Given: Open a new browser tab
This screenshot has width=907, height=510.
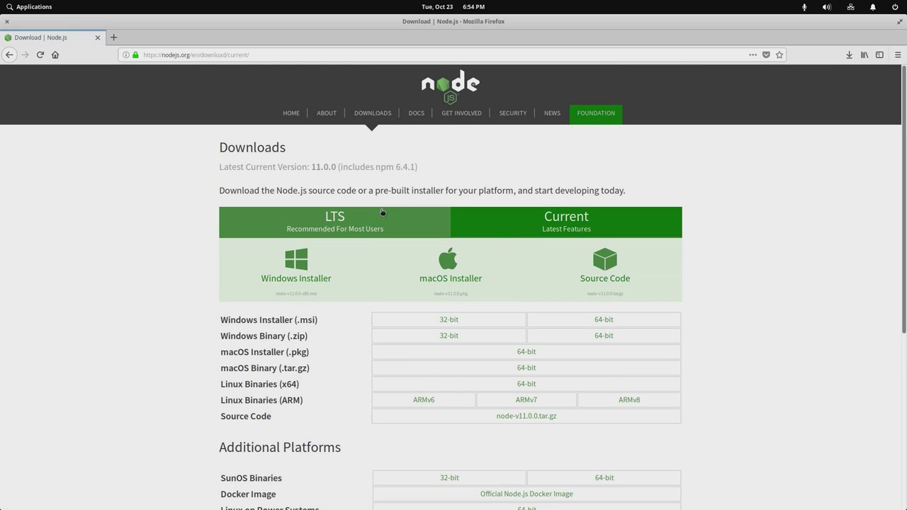Looking at the screenshot, I should coord(113,38).
